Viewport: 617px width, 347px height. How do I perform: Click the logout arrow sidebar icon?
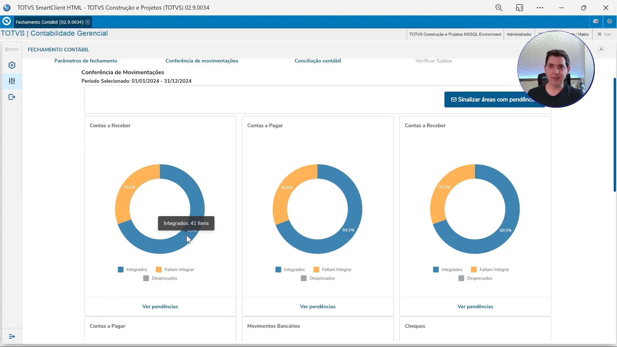(12, 97)
